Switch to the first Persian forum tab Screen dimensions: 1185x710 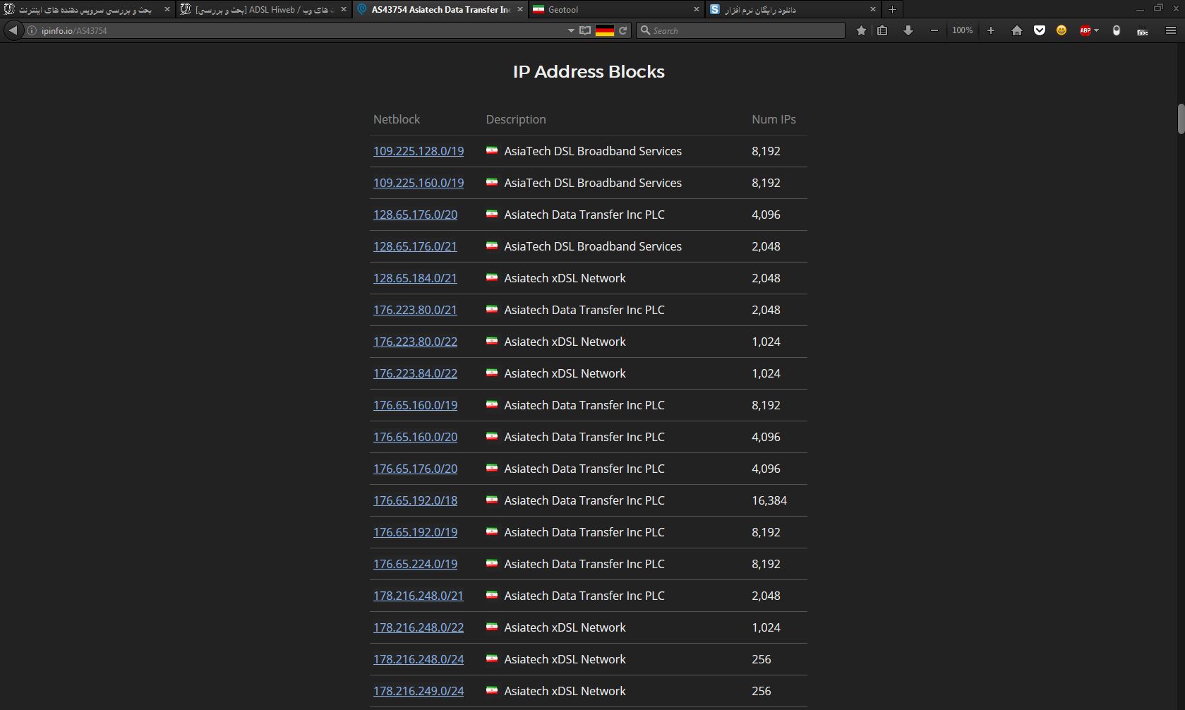tap(88, 9)
